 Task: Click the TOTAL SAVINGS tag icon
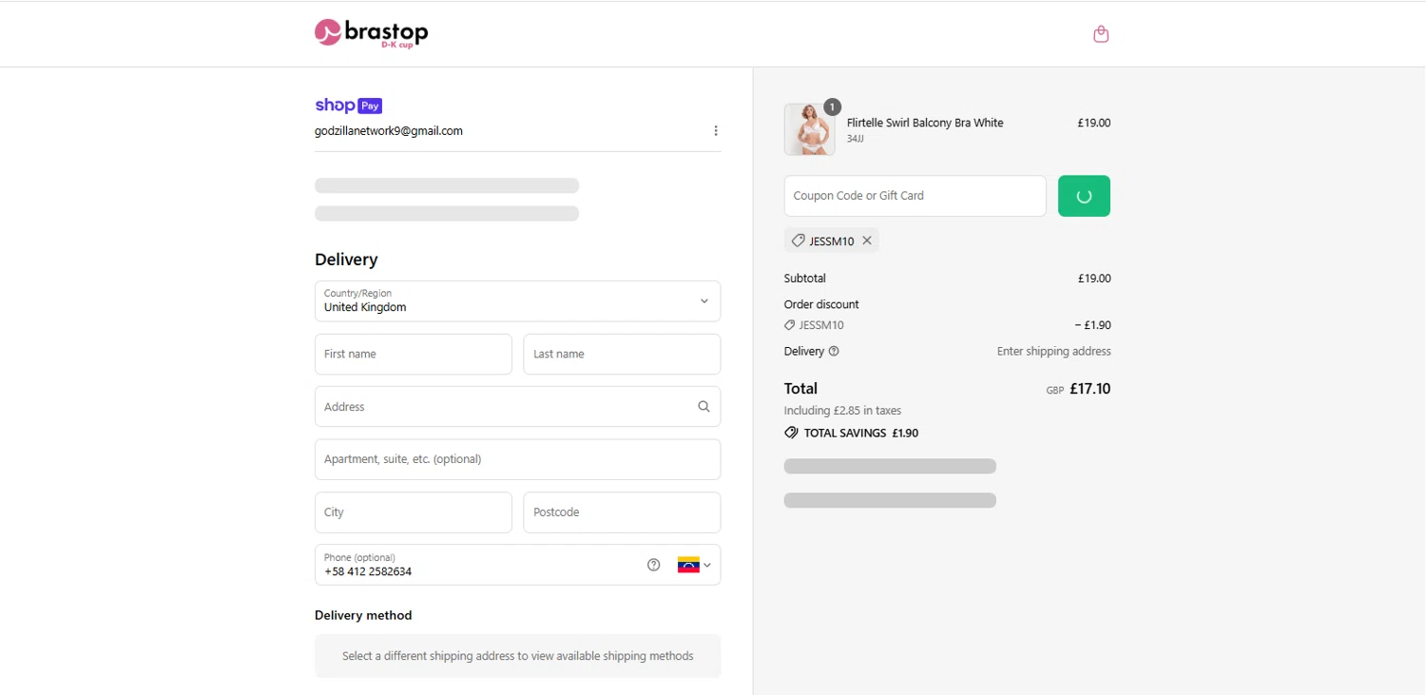click(791, 433)
